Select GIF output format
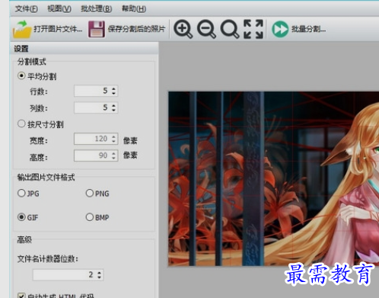379x298 pixels. tap(21, 217)
